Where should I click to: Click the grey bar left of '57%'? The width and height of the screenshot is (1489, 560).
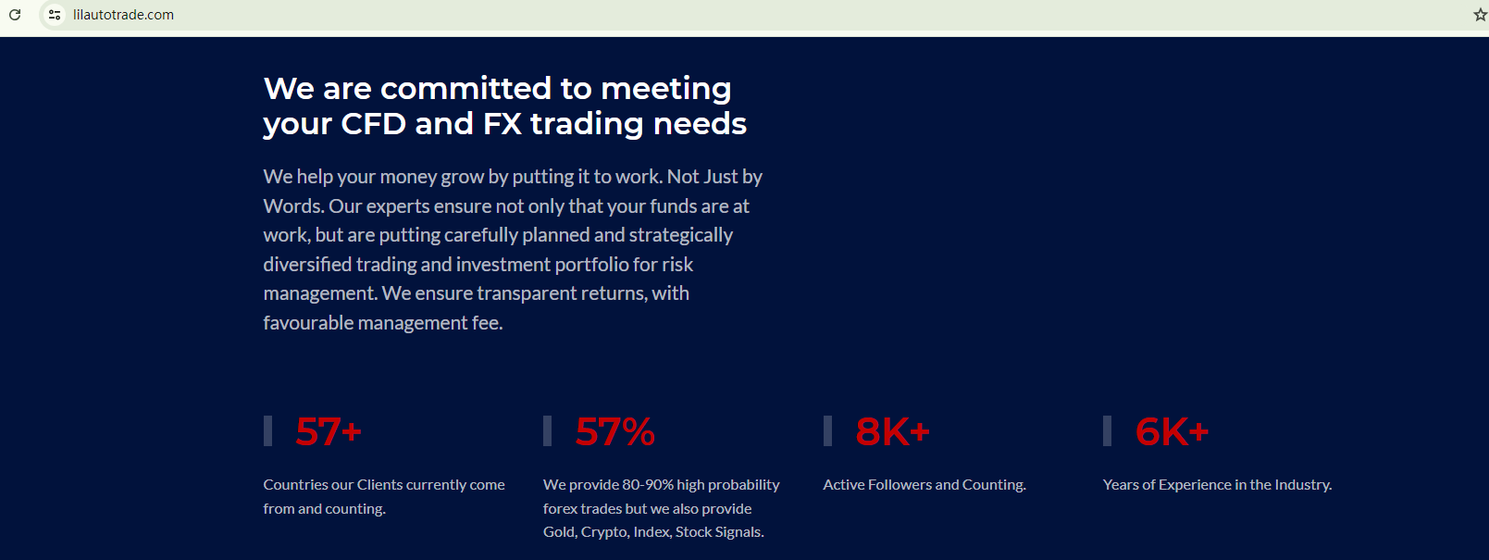pyautogui.click(x=548, y=431)
